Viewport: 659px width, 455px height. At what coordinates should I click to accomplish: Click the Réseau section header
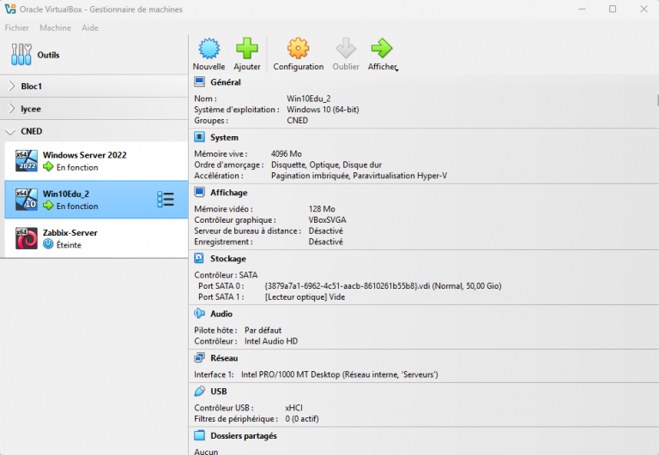[224, 358]
